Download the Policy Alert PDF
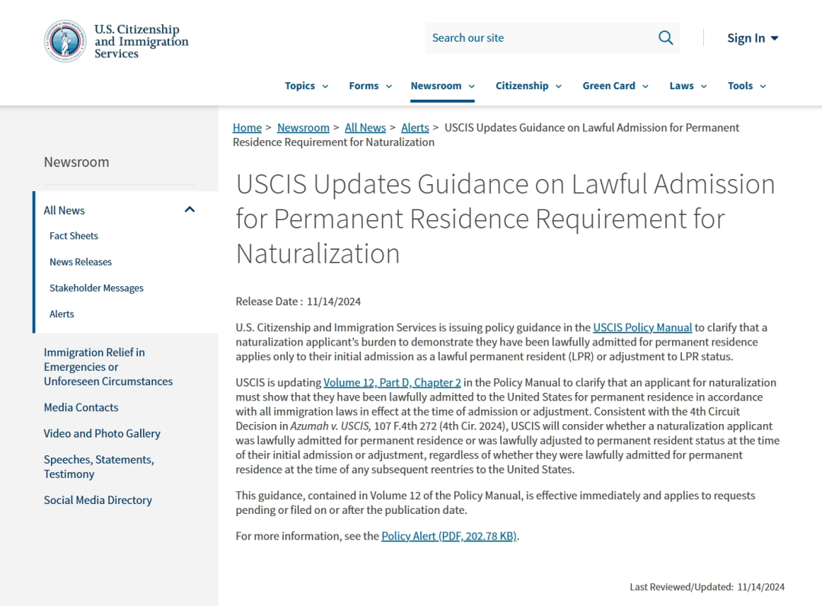Image resolution: width=822 pixels, height=606 pixels. click(449, 536)
